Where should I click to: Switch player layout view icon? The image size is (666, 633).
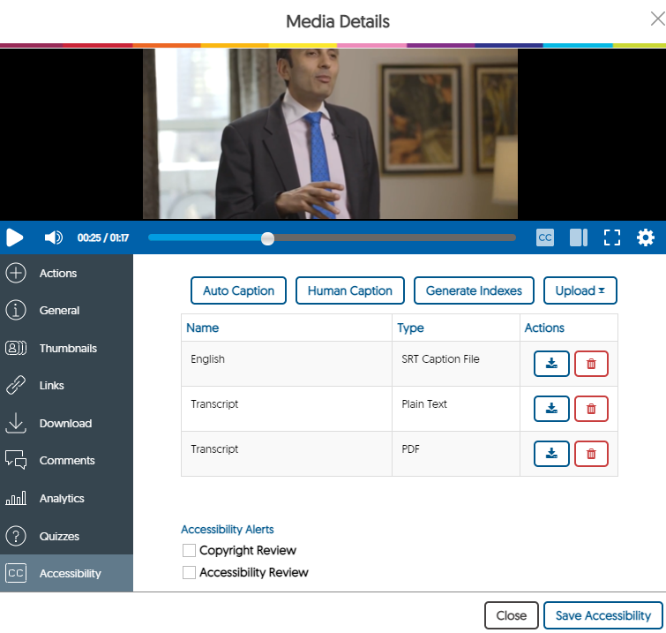pos(579,237)
